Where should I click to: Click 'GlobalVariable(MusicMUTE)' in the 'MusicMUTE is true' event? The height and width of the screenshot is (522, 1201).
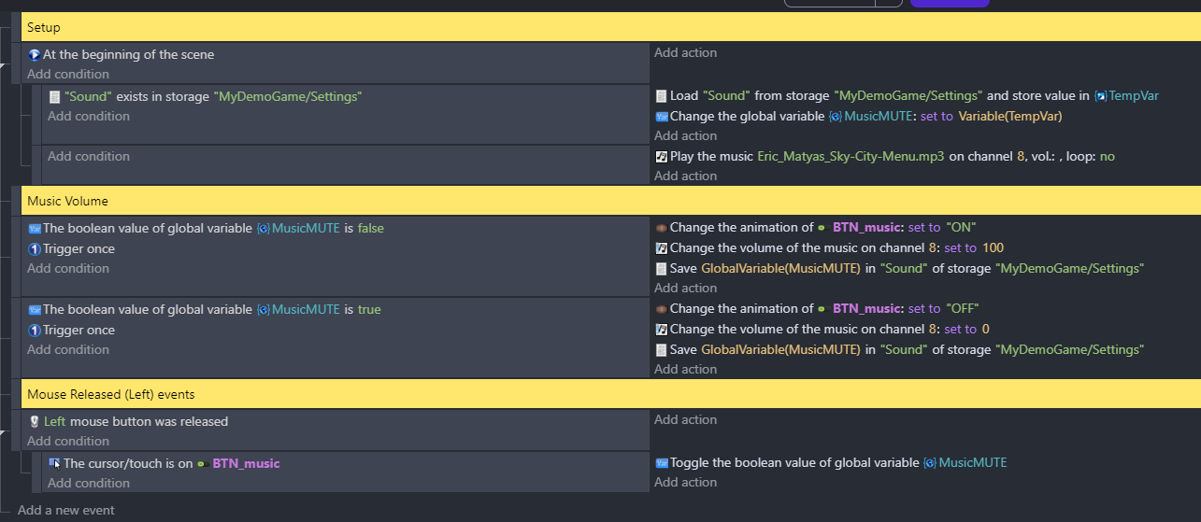[x=780, y=350]
